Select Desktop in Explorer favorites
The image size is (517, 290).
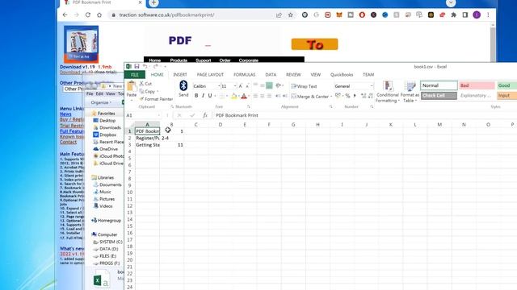click(104, 121)
